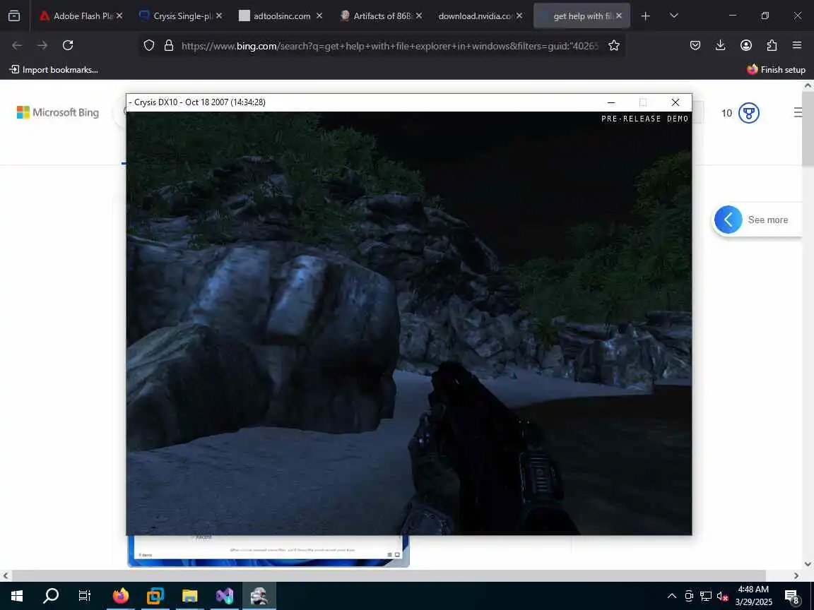Image resolution: width=814 pixels, height=610 pixels.
Task: Close the Adobe Flash Player tab
Action: [119, 16]
